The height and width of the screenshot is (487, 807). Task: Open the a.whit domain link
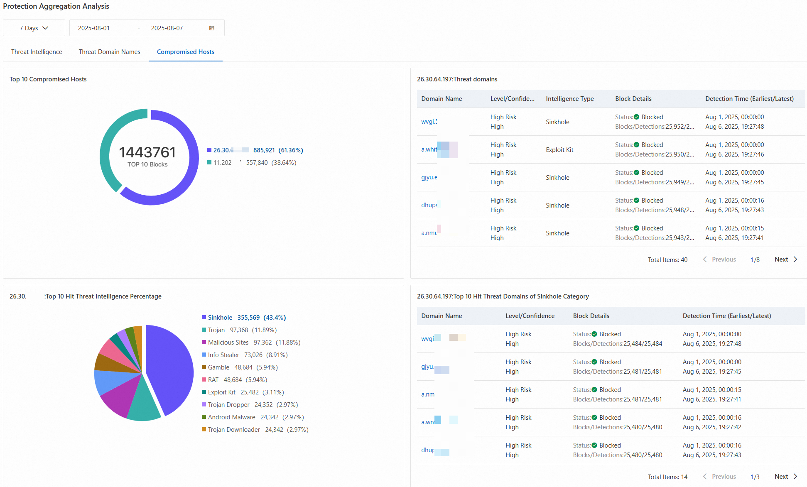[429, 149]
